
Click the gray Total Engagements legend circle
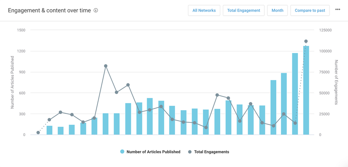pos(190,152)
